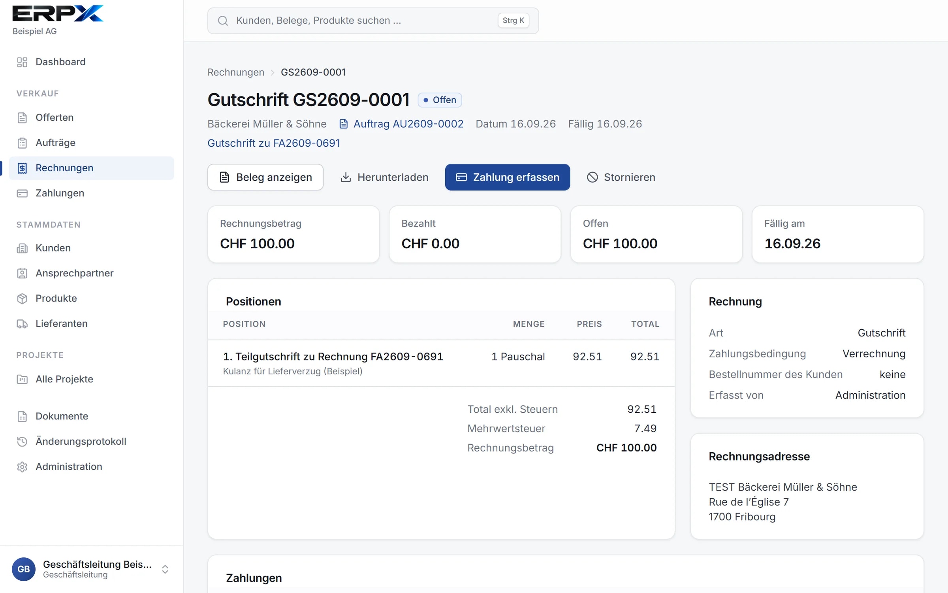Image resolution: width=948 pixels, height=593 pixels.
Task: Open the Auftrag AU2609-0002 link
Action: tap(401, 124)
